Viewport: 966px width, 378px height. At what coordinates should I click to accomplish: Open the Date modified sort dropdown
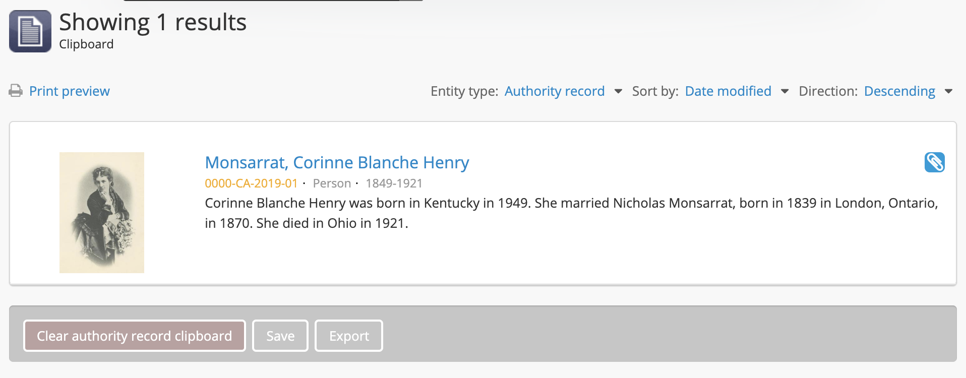coord(728,91)
